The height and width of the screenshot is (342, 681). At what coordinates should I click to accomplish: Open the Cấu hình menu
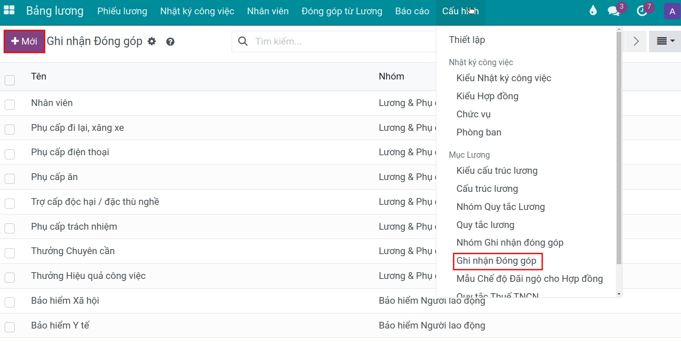[460, 11]
